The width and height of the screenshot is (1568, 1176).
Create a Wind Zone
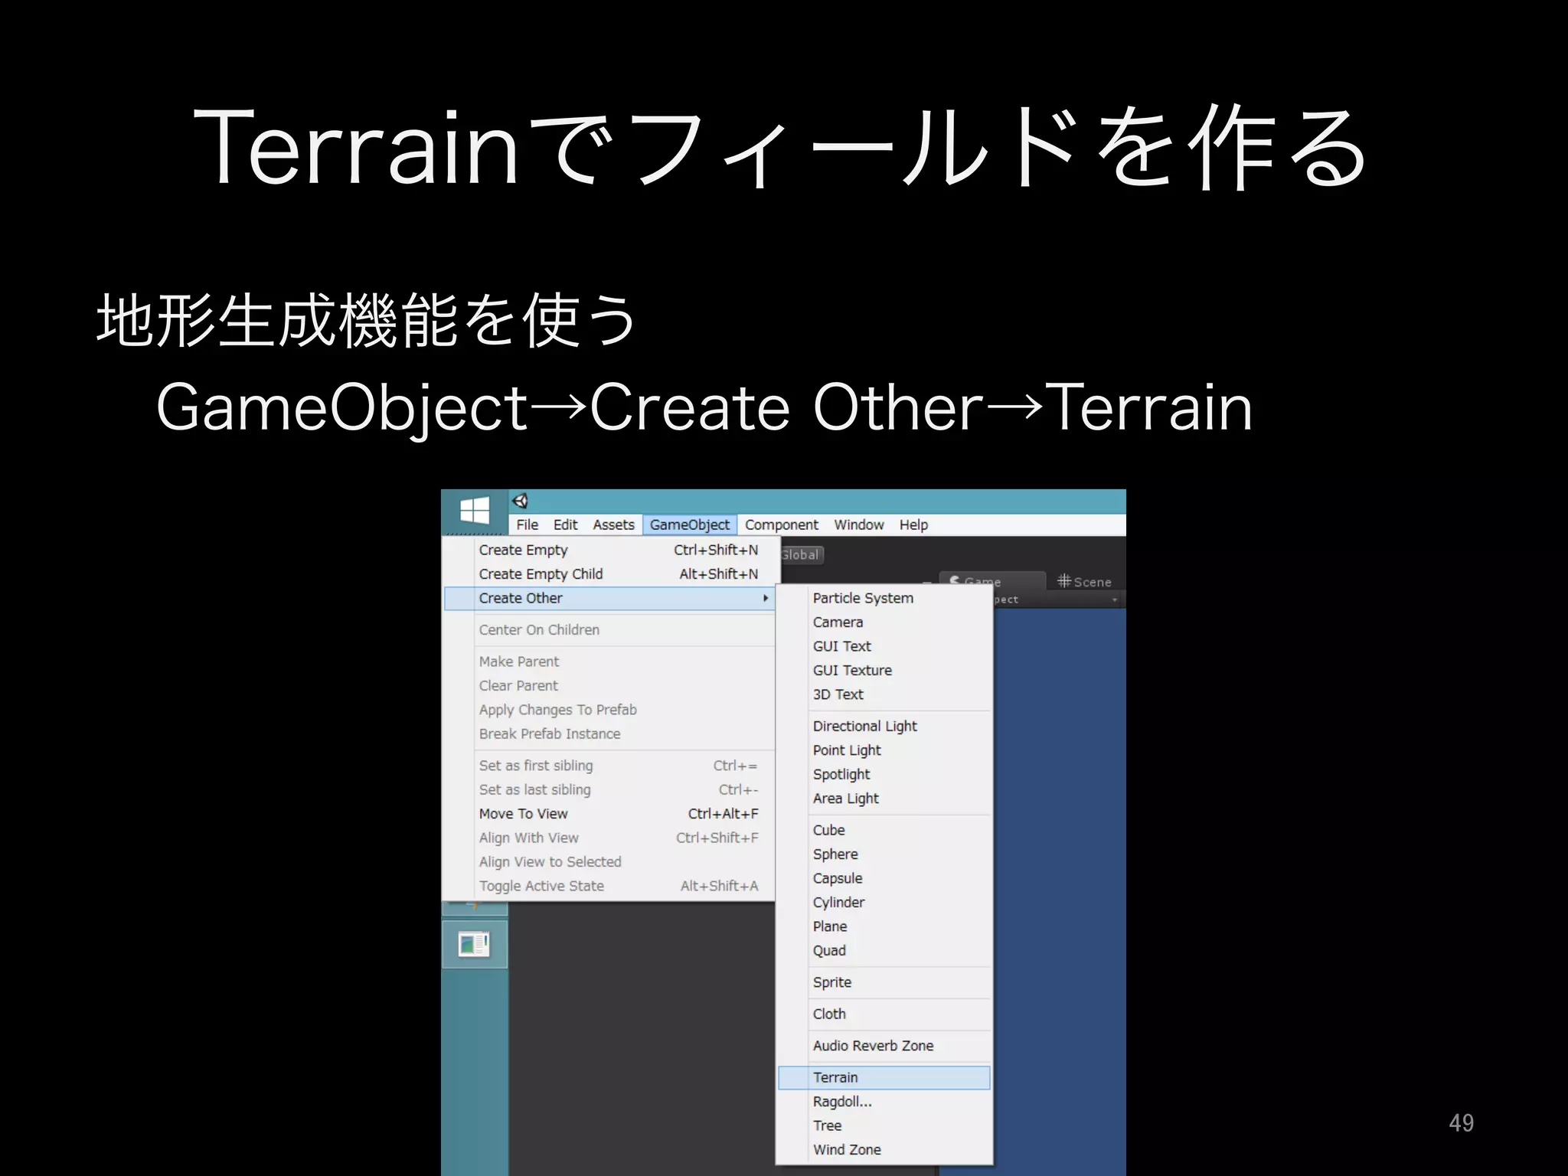[884, 1150]
